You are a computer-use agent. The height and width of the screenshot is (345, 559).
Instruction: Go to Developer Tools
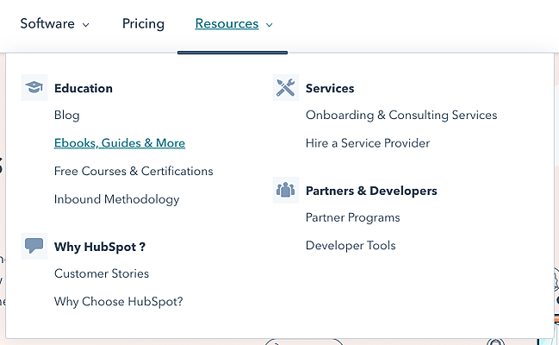pos(351,246)
